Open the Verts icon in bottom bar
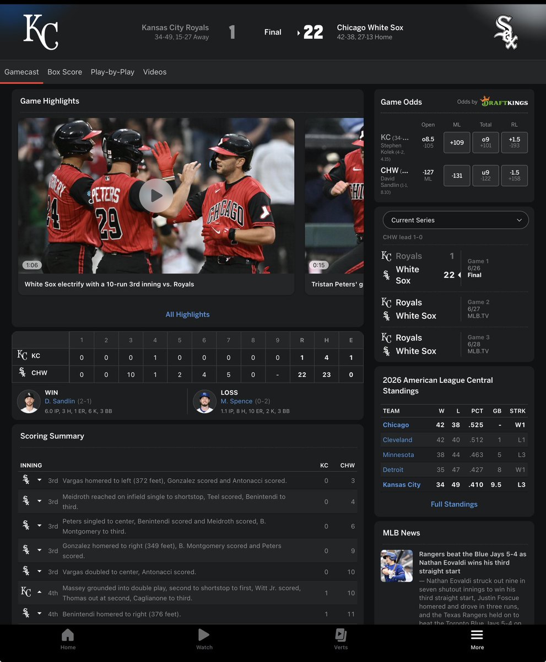Viewport: 546px width, 662px height. pos(340,634)
